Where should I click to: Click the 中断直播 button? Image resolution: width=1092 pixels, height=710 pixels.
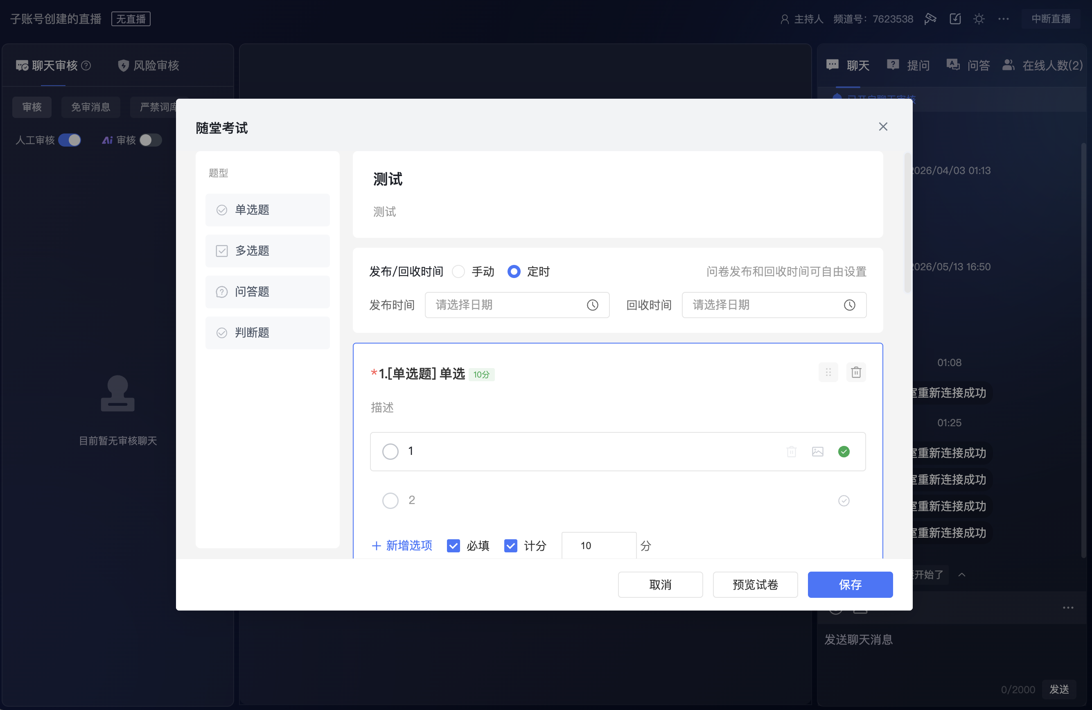click(x=1051, y=19)
